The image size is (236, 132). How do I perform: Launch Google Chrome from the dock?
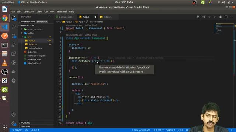pos(5,18)
